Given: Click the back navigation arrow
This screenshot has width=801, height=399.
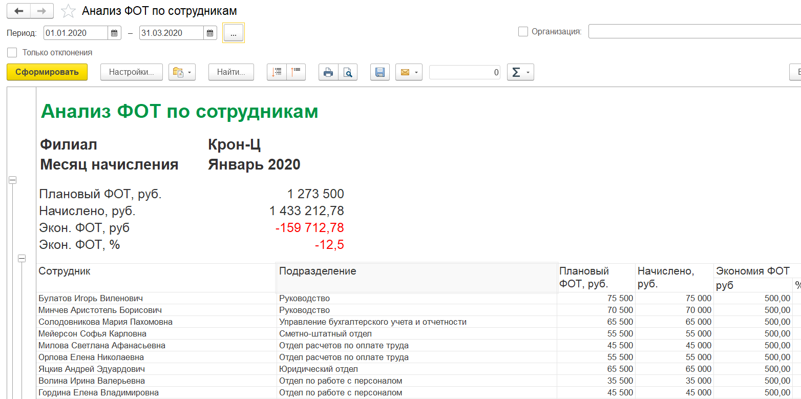Looking at the screenshot, I should click(18, 11).
